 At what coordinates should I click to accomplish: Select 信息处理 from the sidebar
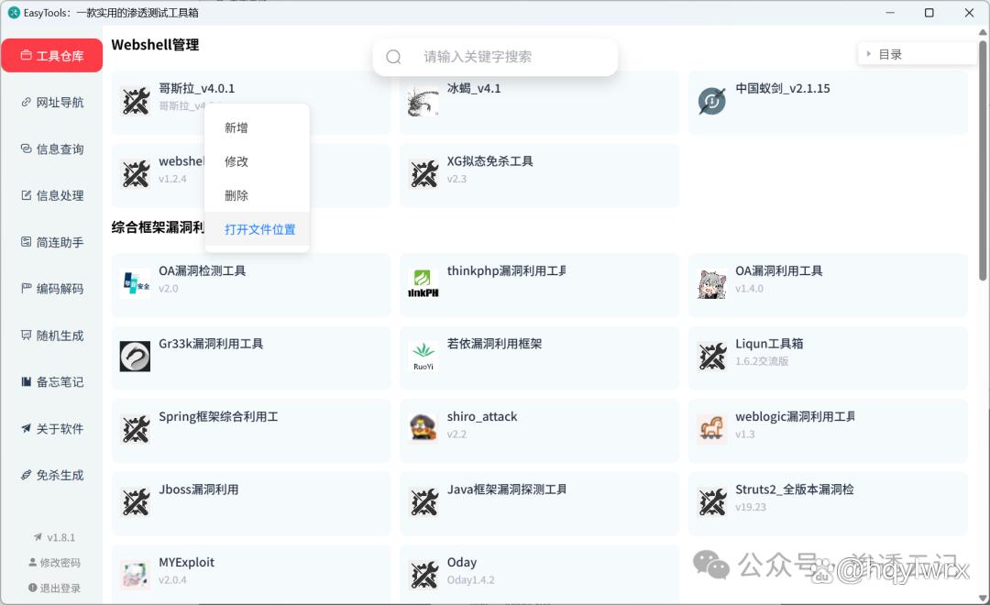(51, 196)
